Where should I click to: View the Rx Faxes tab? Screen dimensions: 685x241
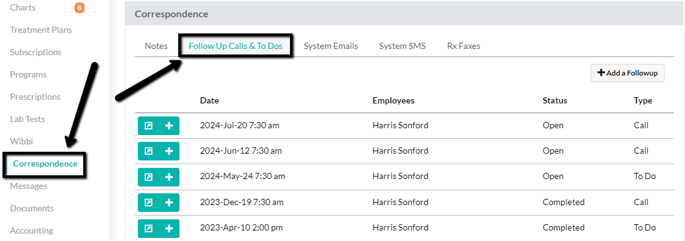463,46
